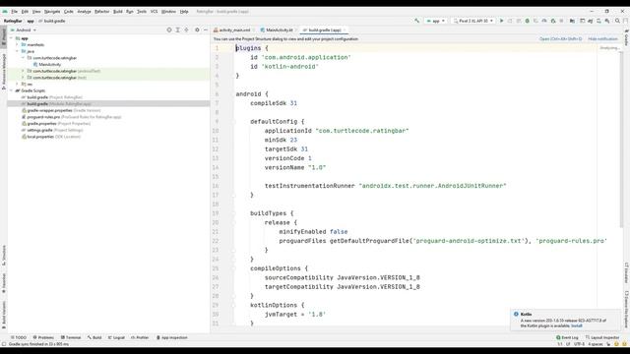Start debugging with the Debug bug icon
630x354 pixels.
coord(528,21)
